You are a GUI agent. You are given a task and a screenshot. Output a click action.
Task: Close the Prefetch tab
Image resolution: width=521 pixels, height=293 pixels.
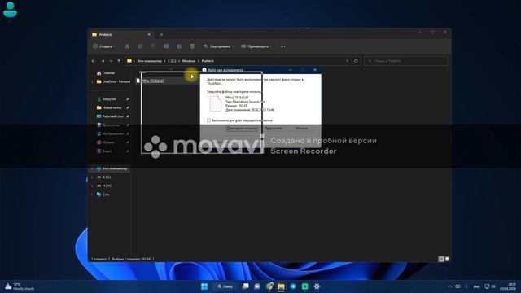click(149, 34)
